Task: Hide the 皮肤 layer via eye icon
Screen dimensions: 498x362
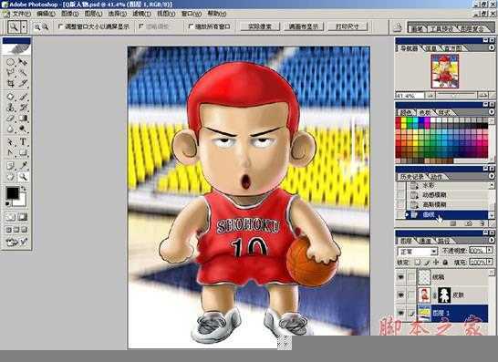Action: pos(401,295)
